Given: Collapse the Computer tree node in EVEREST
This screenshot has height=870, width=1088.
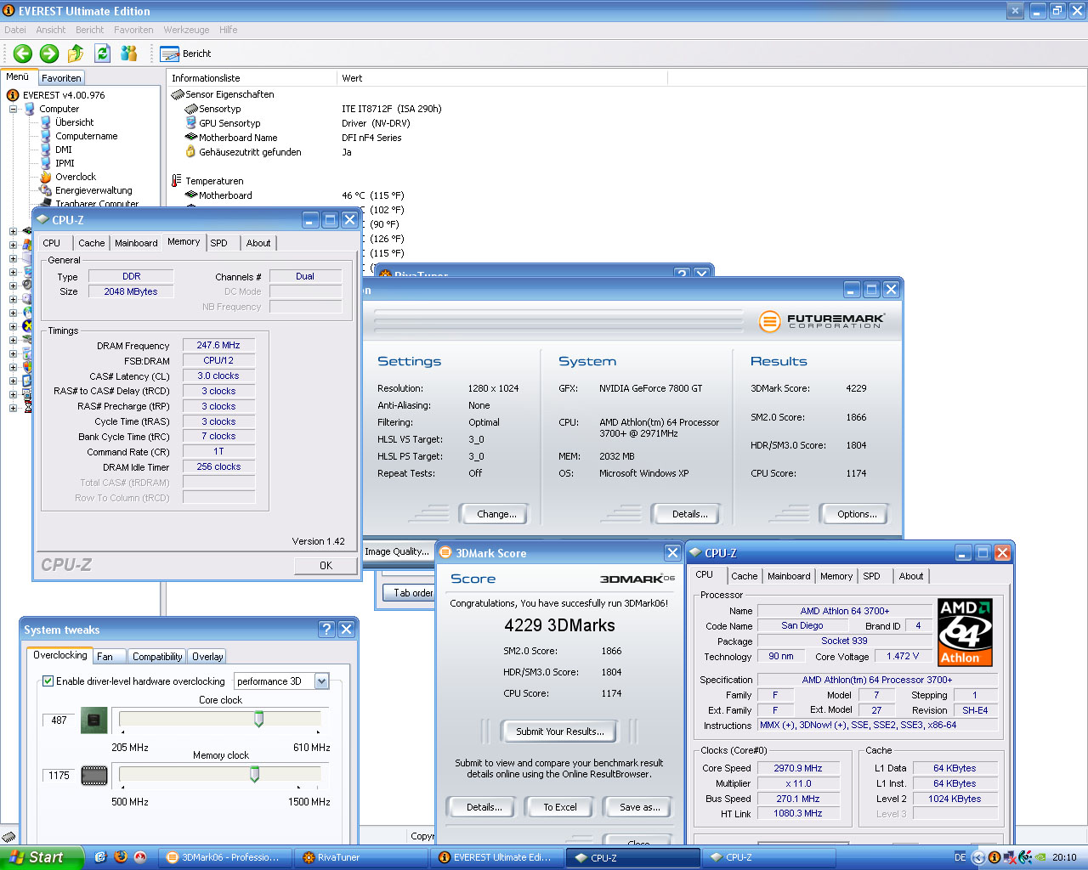Looking at the screenshot, I should tap(14, 109).
